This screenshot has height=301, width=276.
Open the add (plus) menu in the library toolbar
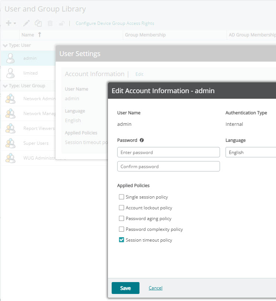tap(11, 23)
